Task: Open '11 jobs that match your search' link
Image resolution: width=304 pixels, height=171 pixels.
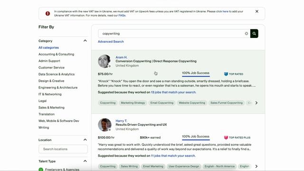Action: click(x=173, y=156)
